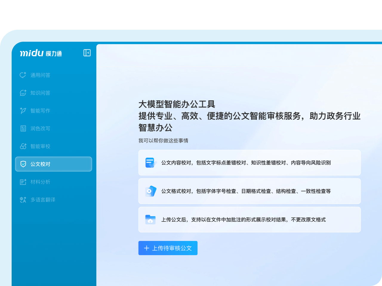The width and height of the screenshot is (382, 286).
Task: Click the 大模型智能办公工具 heading
Action: click(x=177, y=104)
